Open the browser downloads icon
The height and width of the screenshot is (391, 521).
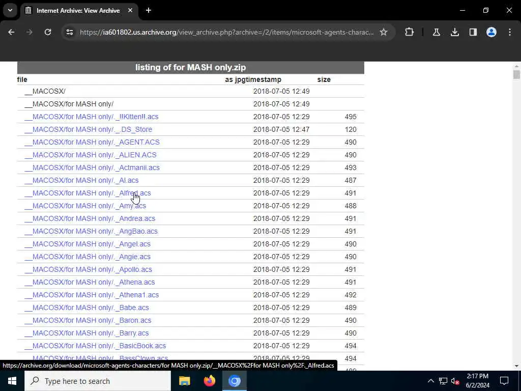454,32
